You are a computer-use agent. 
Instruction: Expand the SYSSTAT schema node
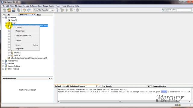[x=9, y=55]
